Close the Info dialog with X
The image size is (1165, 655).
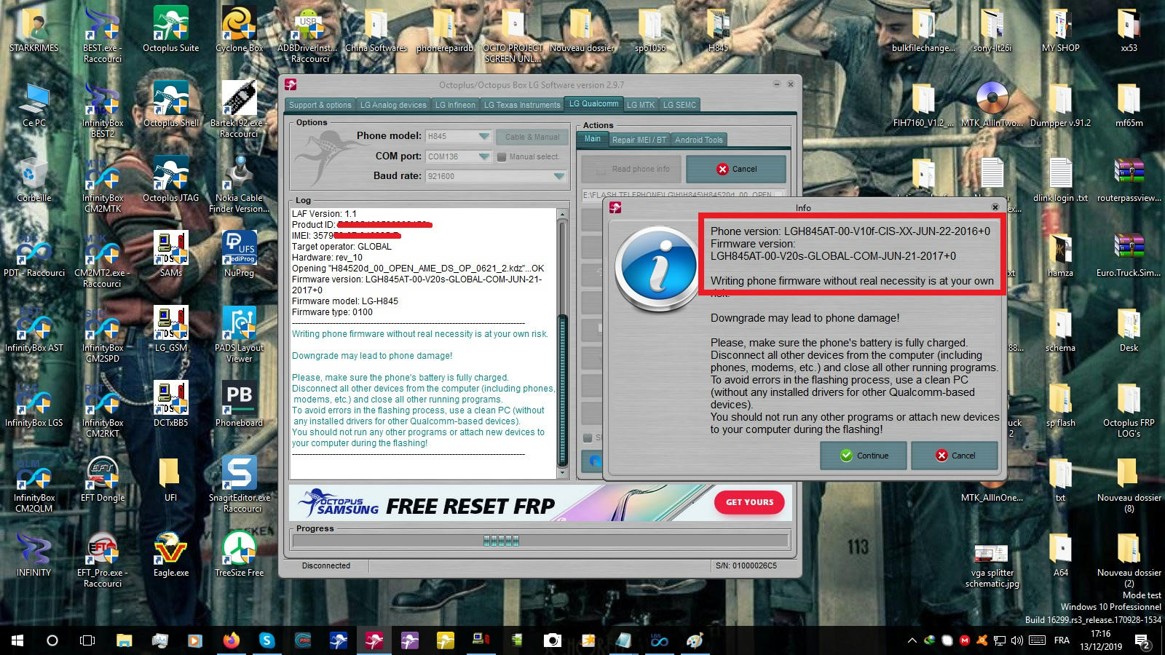coord(995,207)
